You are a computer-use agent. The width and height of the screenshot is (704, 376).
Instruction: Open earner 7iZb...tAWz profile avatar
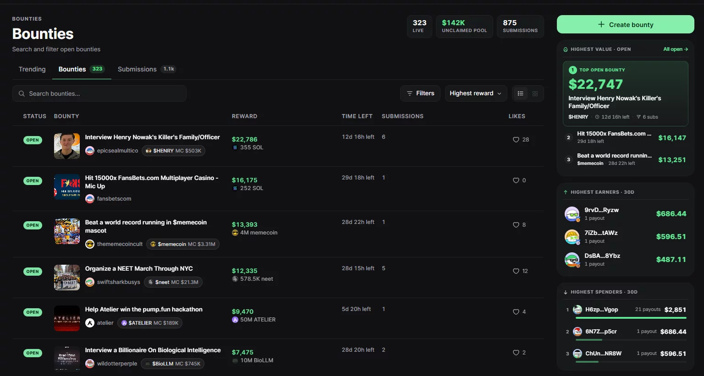pos(572,237)
